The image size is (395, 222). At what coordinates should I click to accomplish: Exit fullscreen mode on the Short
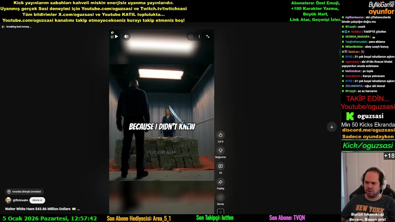coord(208,36)
